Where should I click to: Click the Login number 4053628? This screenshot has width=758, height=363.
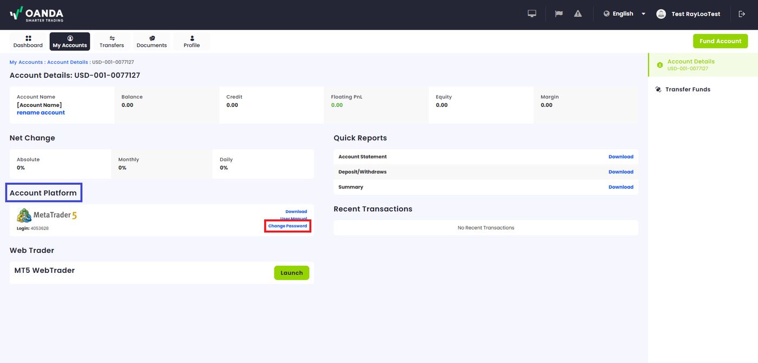40,228
